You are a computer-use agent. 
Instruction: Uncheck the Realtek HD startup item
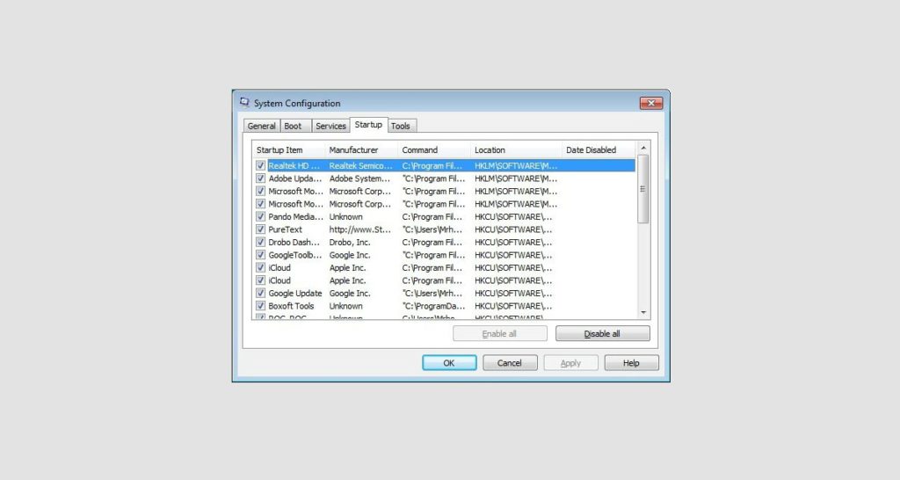coord(260,165)
